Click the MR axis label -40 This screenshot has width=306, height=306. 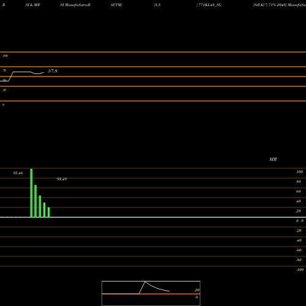(x=299, y=241)
